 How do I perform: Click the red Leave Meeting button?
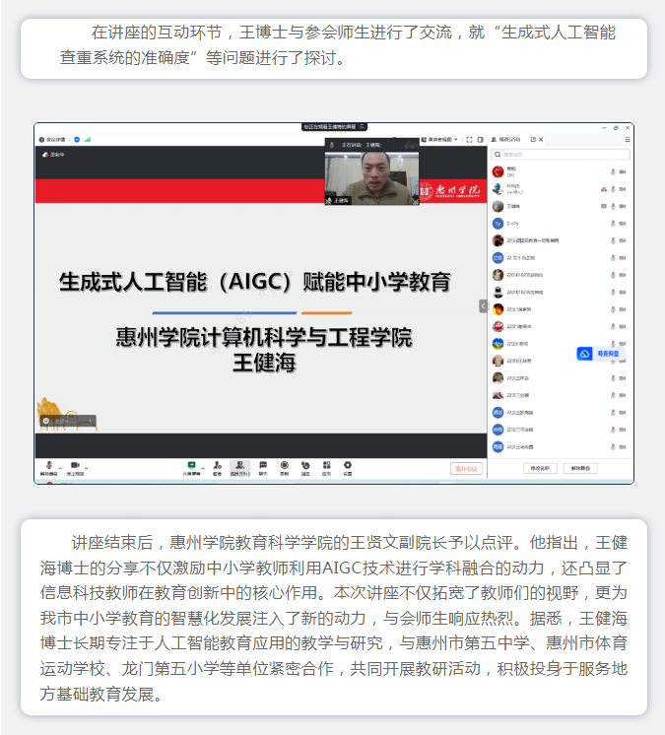coord(466,469)
